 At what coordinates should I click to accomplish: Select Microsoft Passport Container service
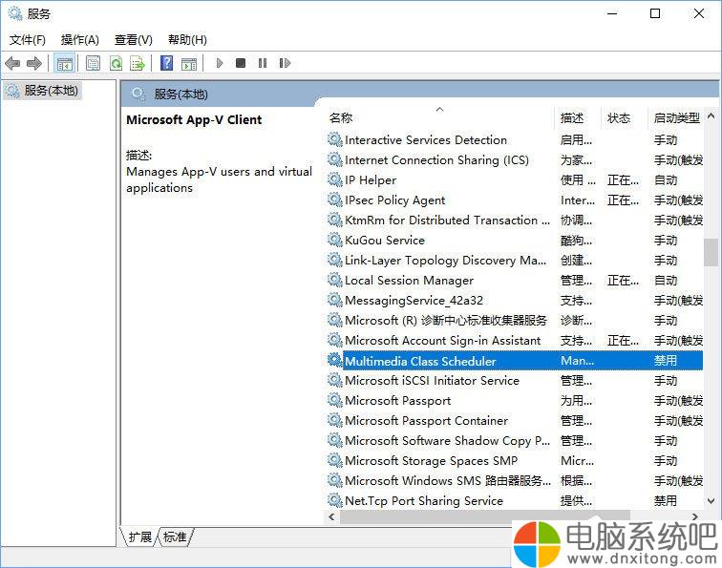tap(515, 420)
